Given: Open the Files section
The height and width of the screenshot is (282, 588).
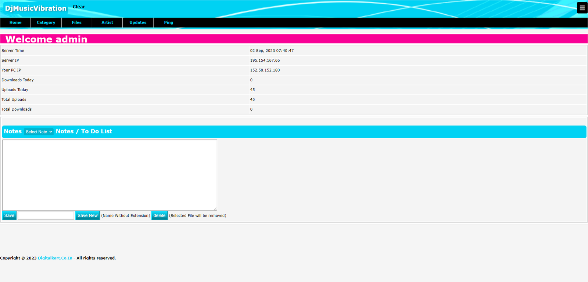Looking at the screenshot, I should tap(76, 22).
